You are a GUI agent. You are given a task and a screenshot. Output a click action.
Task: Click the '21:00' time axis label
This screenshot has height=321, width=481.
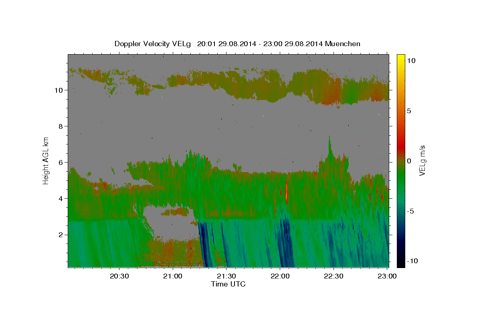tap(173, 276)
